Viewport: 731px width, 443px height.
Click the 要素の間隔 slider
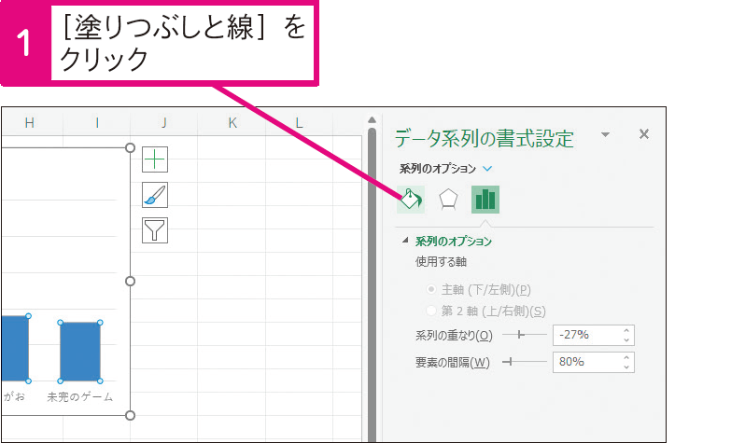point(525,362)
